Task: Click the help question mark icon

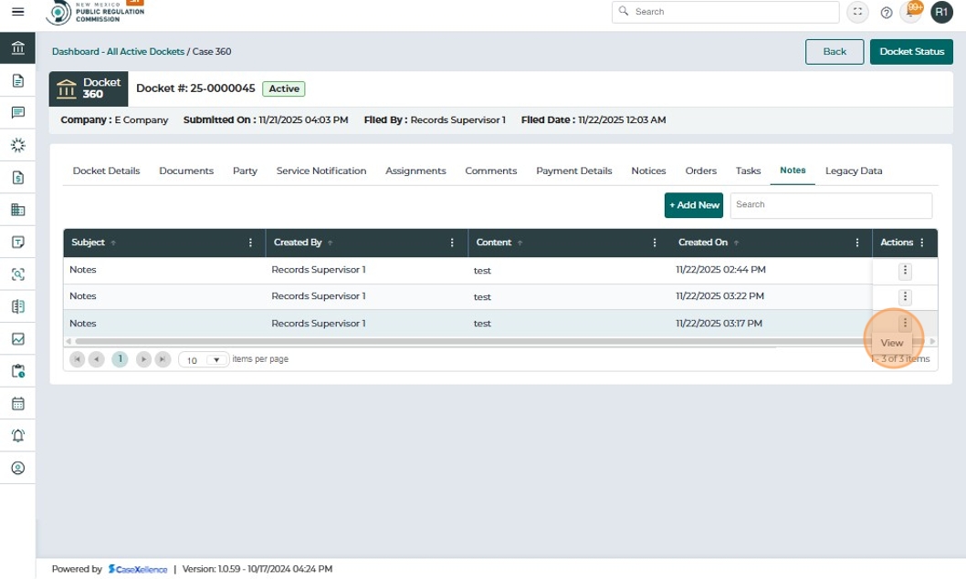Action: pos(886,12)
